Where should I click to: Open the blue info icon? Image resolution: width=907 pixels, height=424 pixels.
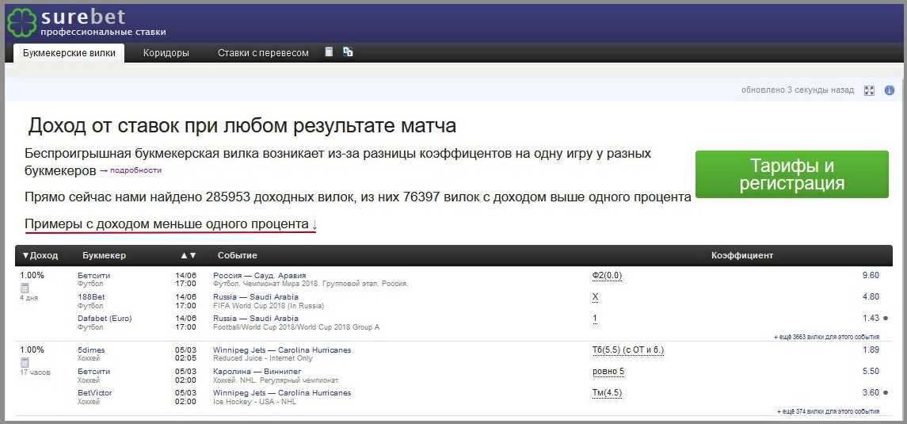point(889,90)
